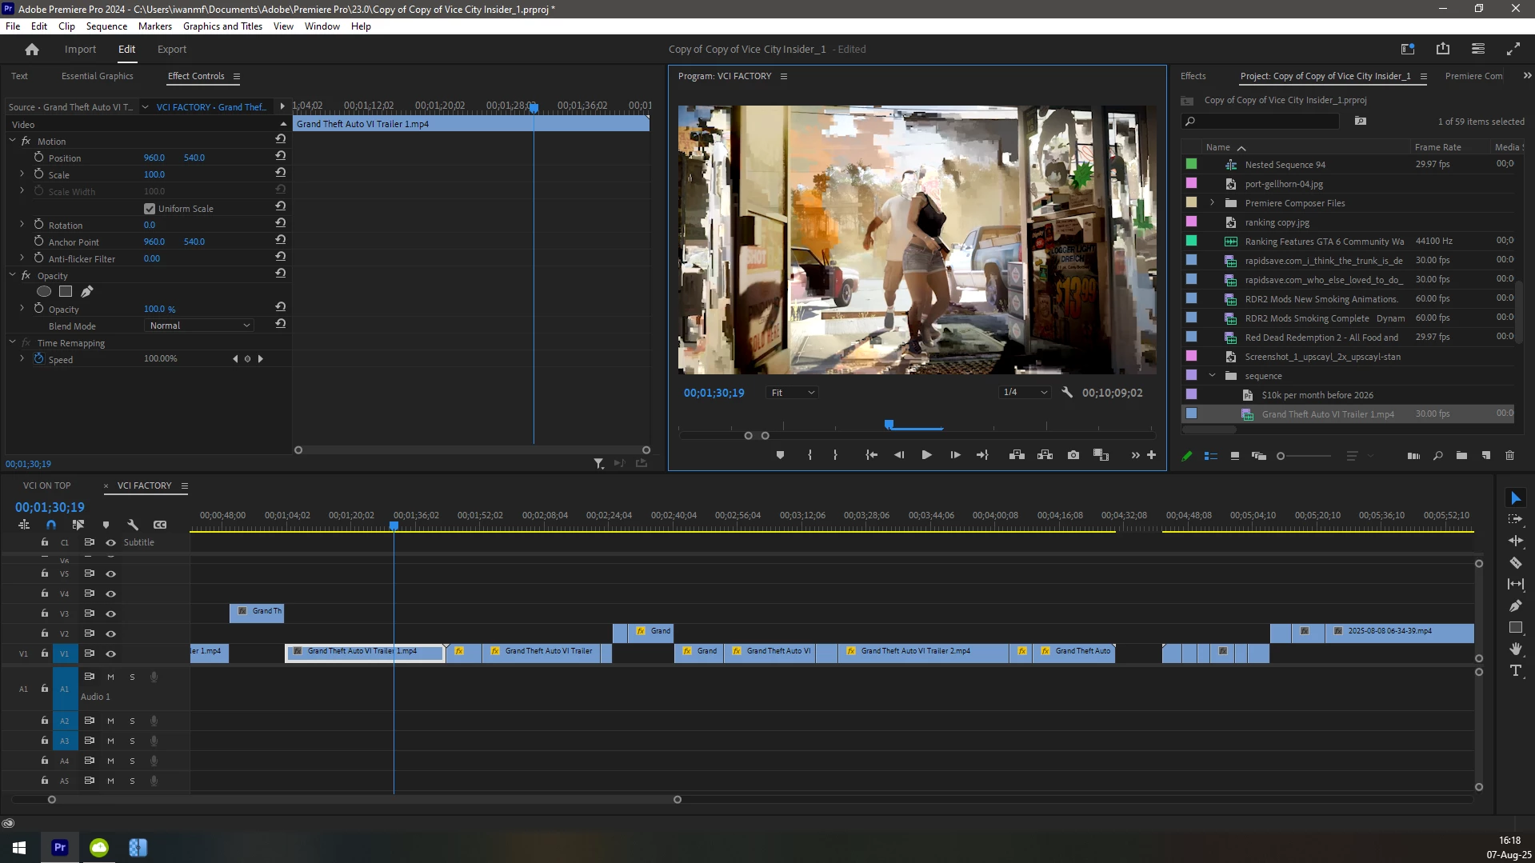This screenshot has height=863, width=1535.
Task: Reset the Scale parameter
Action: 281,174
